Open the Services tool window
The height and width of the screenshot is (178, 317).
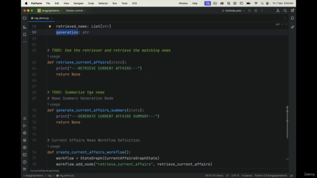click(x=24, y=147)
